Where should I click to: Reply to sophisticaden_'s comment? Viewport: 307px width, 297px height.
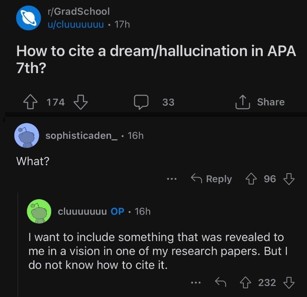212,179
